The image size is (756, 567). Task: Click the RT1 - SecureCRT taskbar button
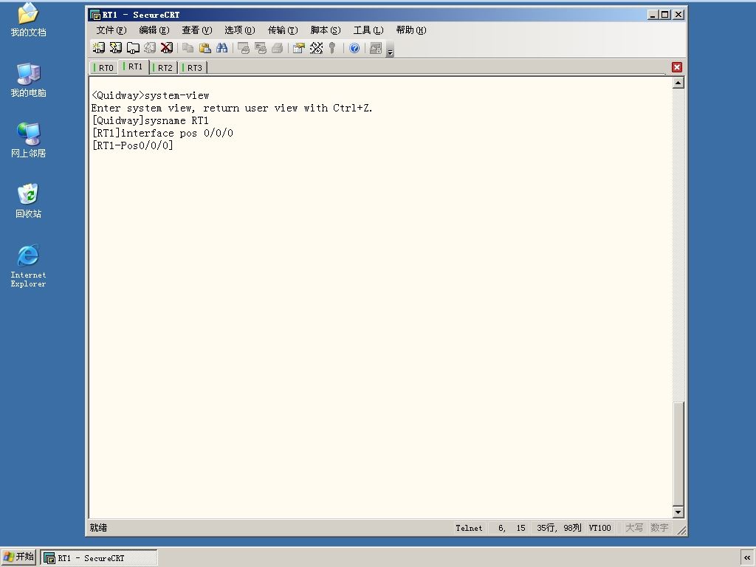coord(99,558)
